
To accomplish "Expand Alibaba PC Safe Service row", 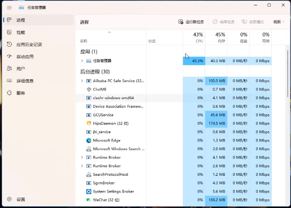I will [x=82, y=81].
